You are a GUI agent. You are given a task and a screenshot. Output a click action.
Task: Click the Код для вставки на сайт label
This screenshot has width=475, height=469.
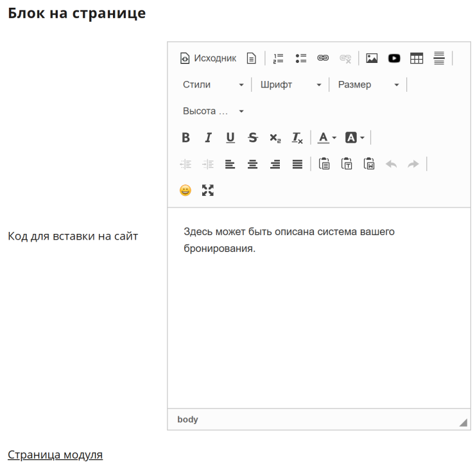[73, 236]
